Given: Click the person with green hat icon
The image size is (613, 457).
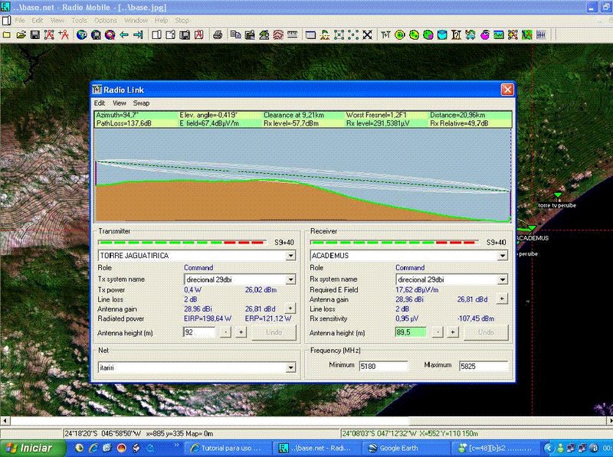Looking at the screenshot, I should pos(325,35).
